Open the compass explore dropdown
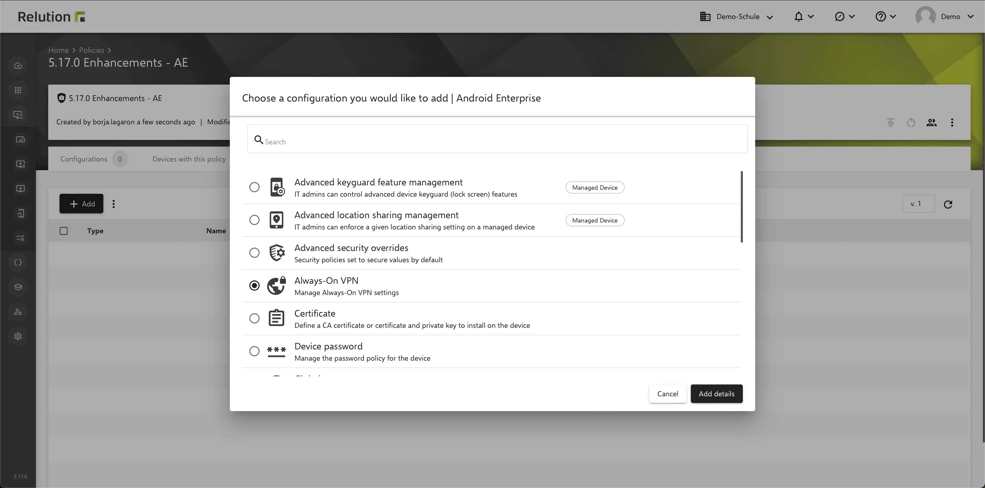Screen dimensions: 985x488 [x=845, y=16]
